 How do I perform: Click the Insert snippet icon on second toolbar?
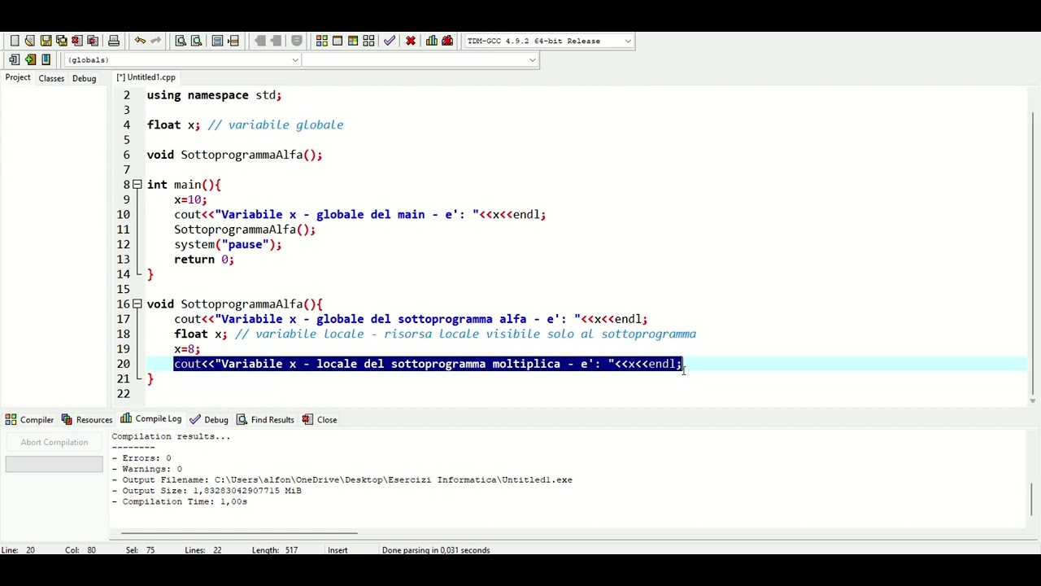coord(14,59)
